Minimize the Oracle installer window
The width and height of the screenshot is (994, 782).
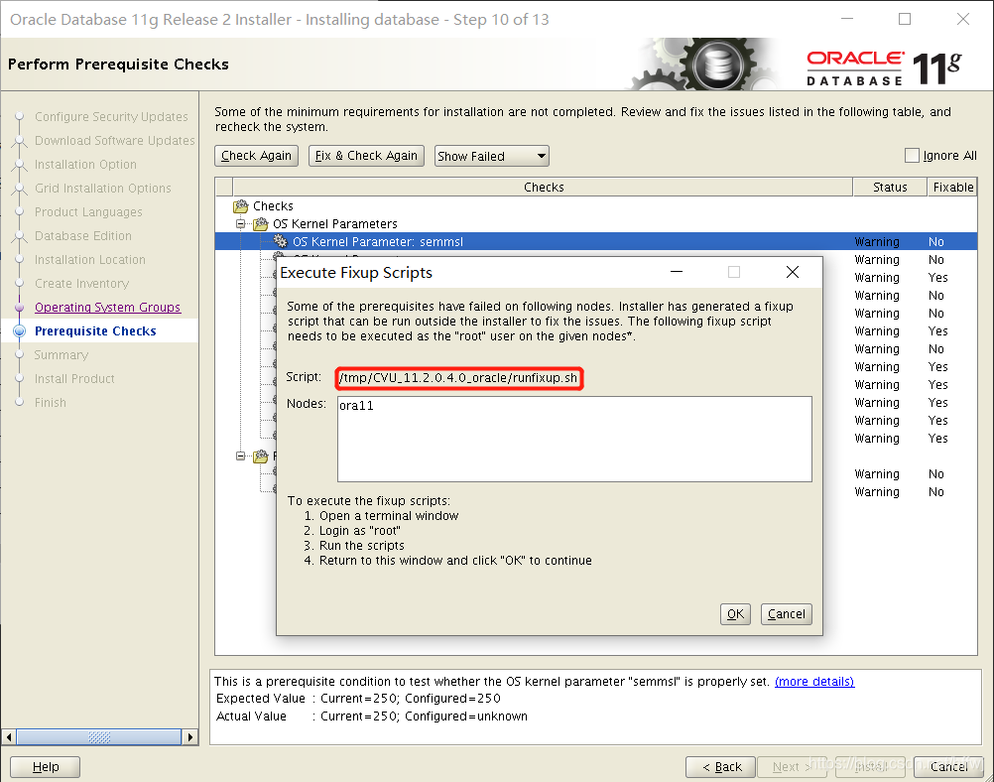pyautogui.click(x=847, y=19)
